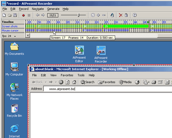
Task: Click the Back button in Internet Explorer
Action: [x=37, y=82]
